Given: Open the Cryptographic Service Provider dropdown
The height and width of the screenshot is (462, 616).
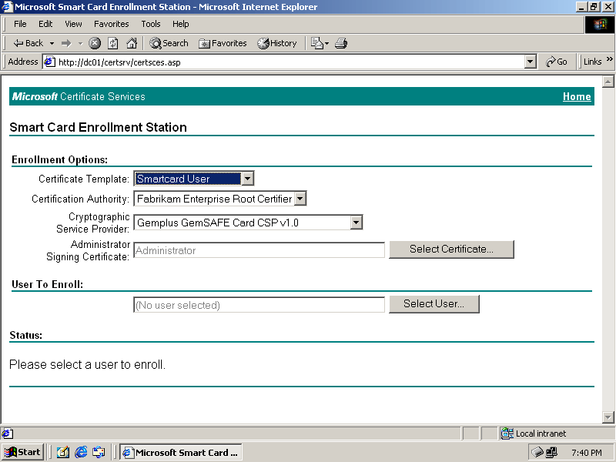Looking at the screenshot, I should (x=356, y=223).
